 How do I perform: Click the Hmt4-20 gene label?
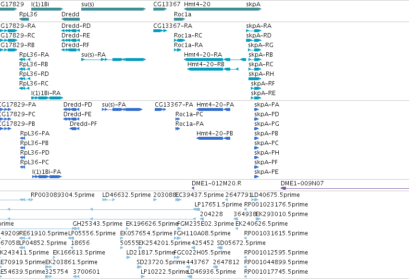[197, 4]
